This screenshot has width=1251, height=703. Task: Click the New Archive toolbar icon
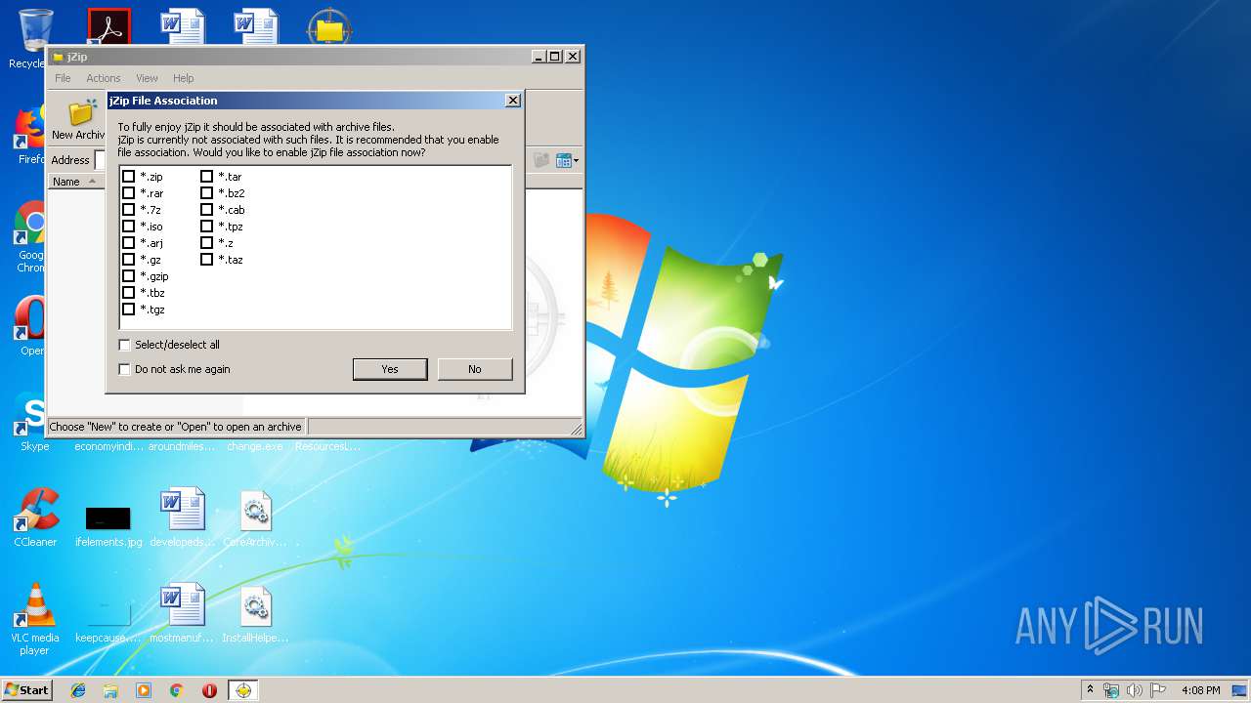click(x=80, y=119)
